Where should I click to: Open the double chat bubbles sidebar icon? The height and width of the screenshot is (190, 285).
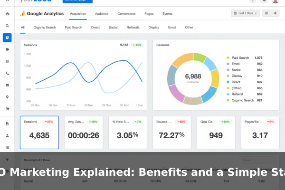(x=7, y=61)
